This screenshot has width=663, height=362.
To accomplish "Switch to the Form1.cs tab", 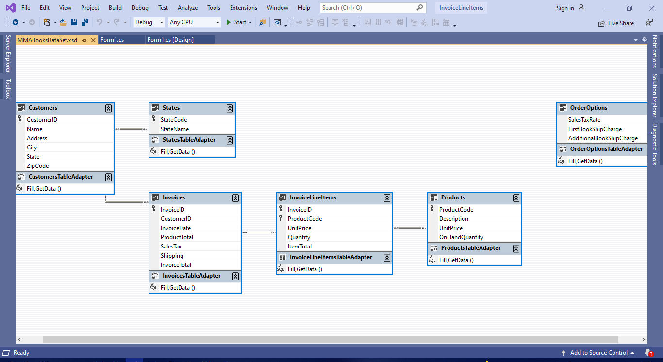I will (x=112, y=40).
